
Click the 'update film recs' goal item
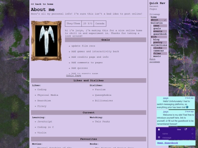(83, 46)
